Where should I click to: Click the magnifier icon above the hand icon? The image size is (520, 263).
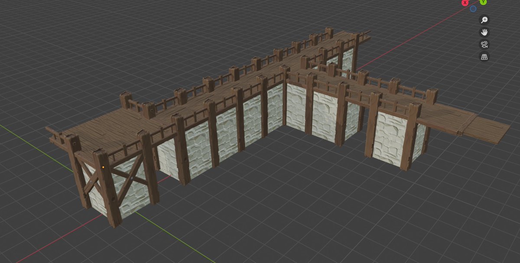(x=485, y=19)
